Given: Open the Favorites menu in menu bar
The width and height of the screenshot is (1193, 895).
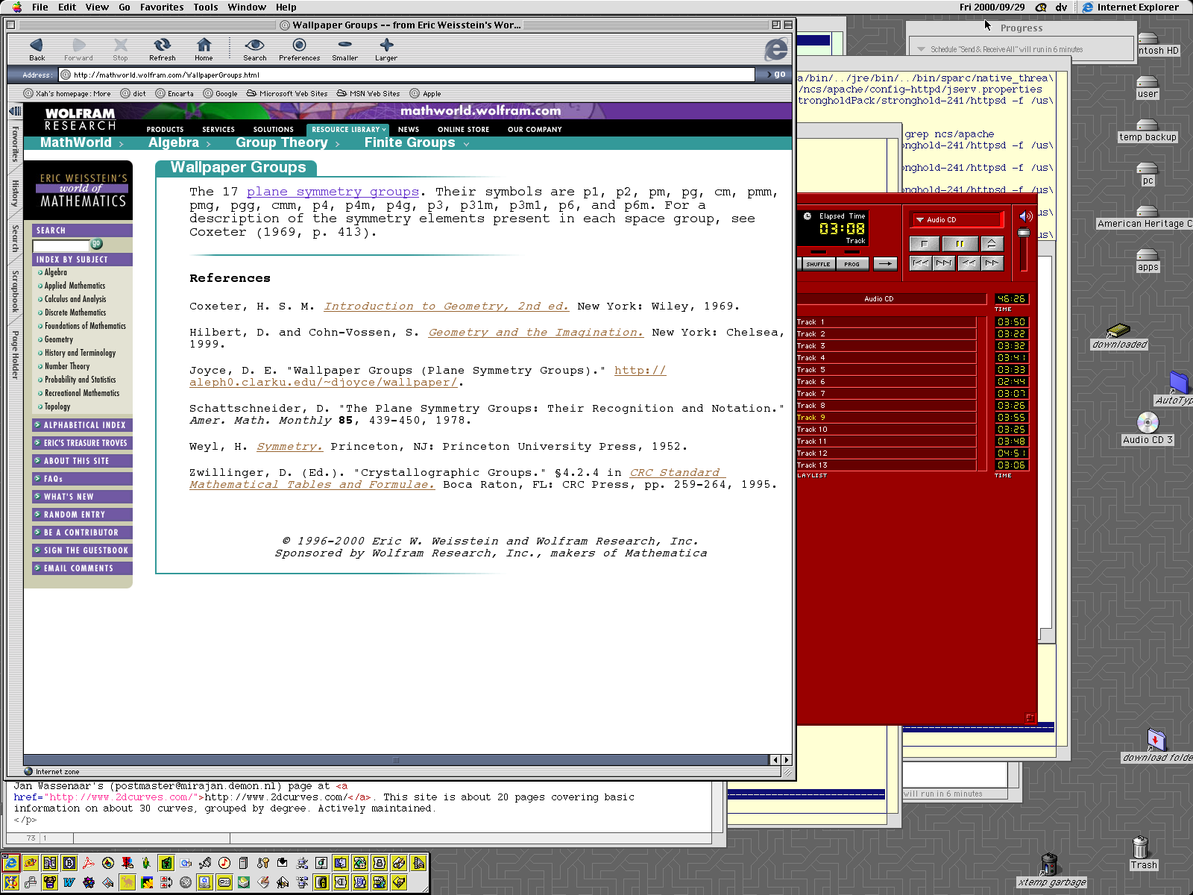Looking at the screenshot, I should point(162,7).
